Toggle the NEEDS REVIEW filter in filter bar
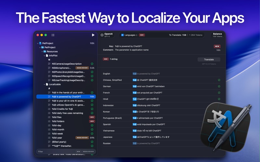This screenshot has width=260, height=162. [88, 152]
